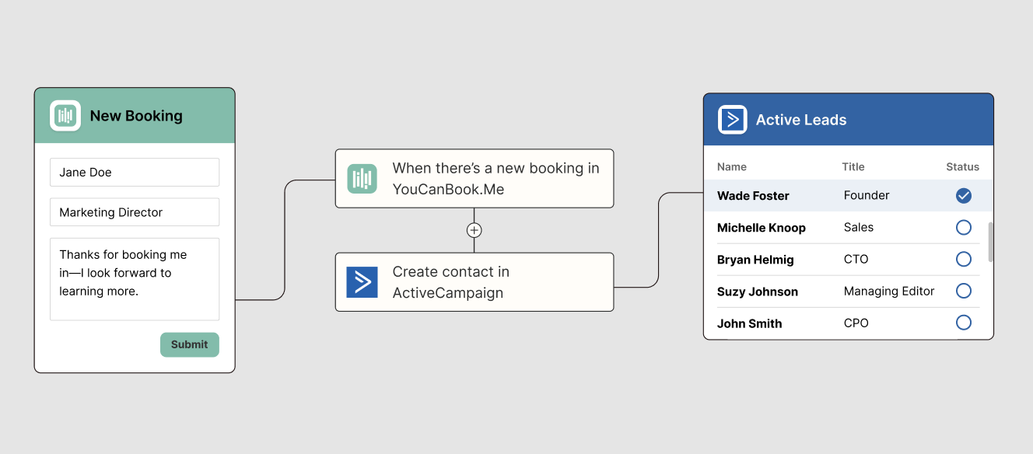Click the Active Leads heading

[x=801, y=120]
